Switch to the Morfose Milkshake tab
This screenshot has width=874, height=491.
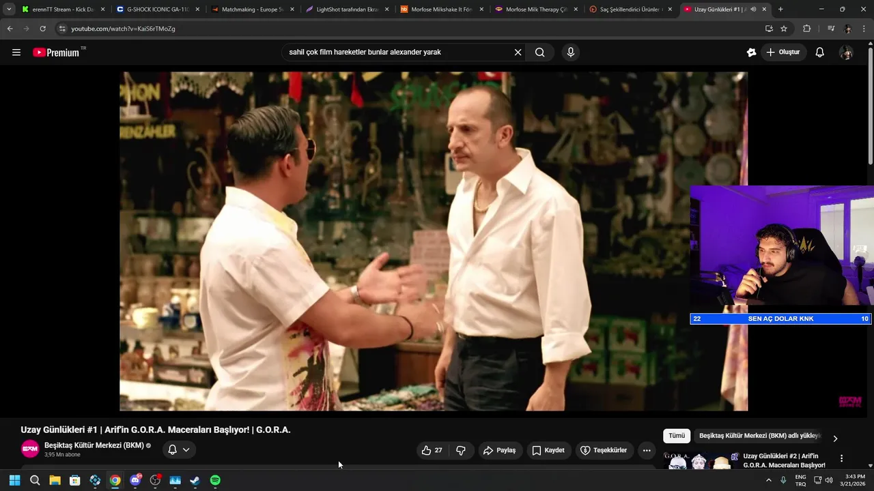[440, 10]
